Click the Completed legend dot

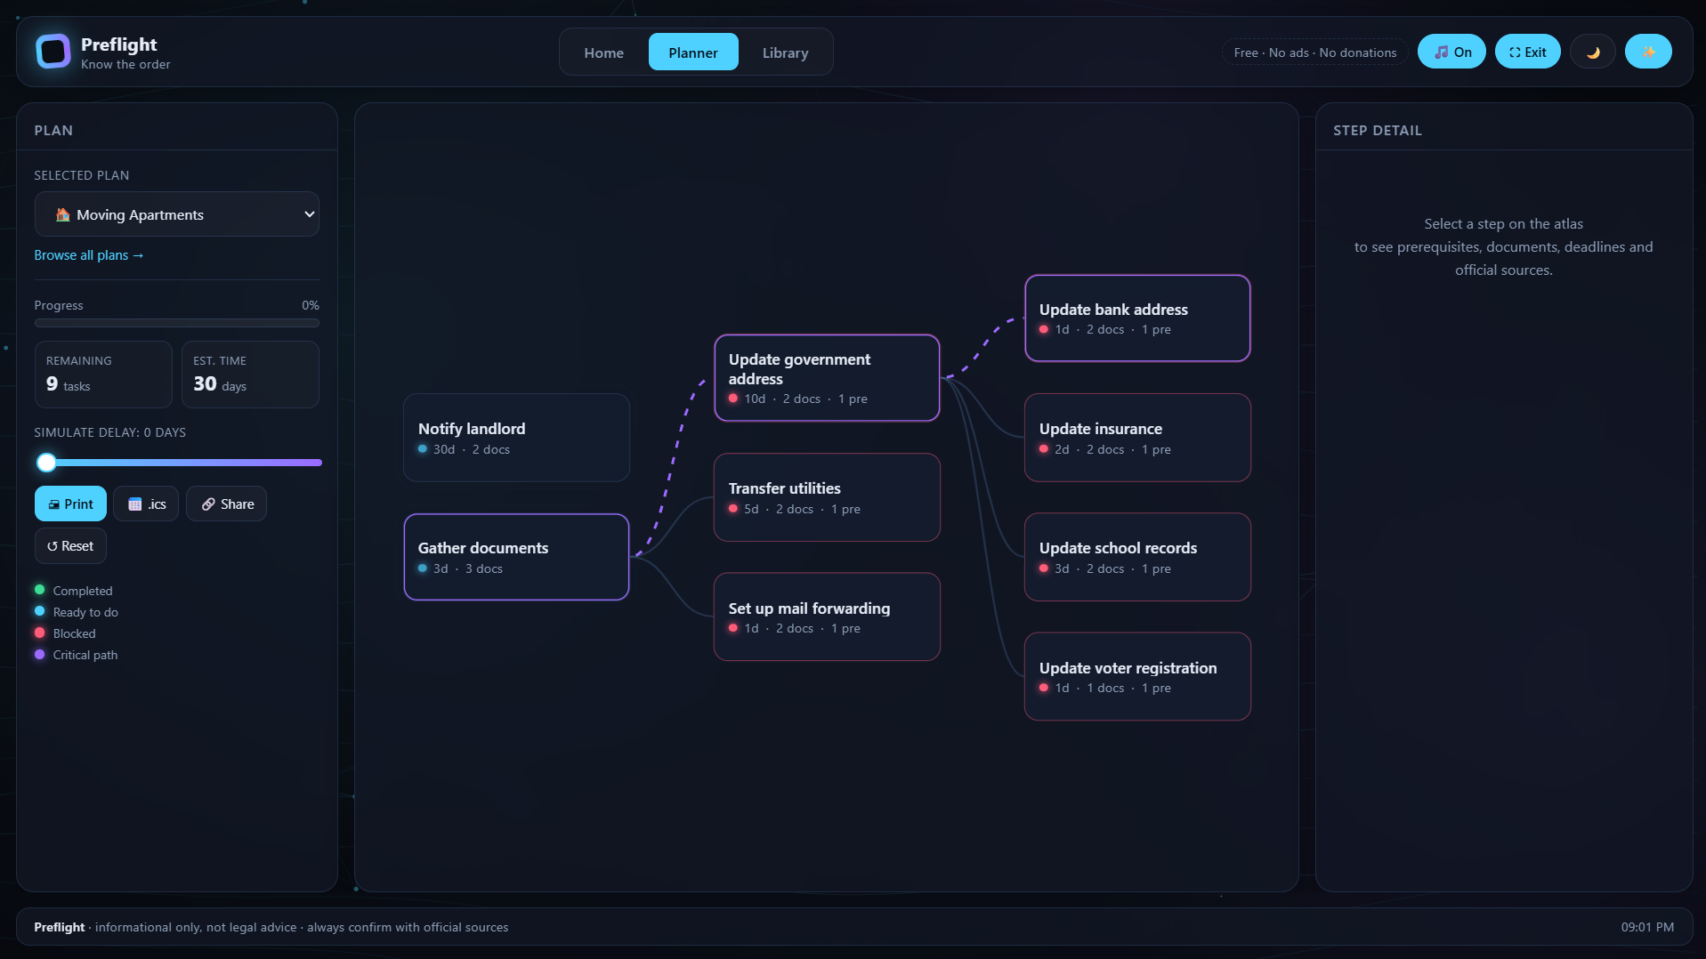coord(39,590)
